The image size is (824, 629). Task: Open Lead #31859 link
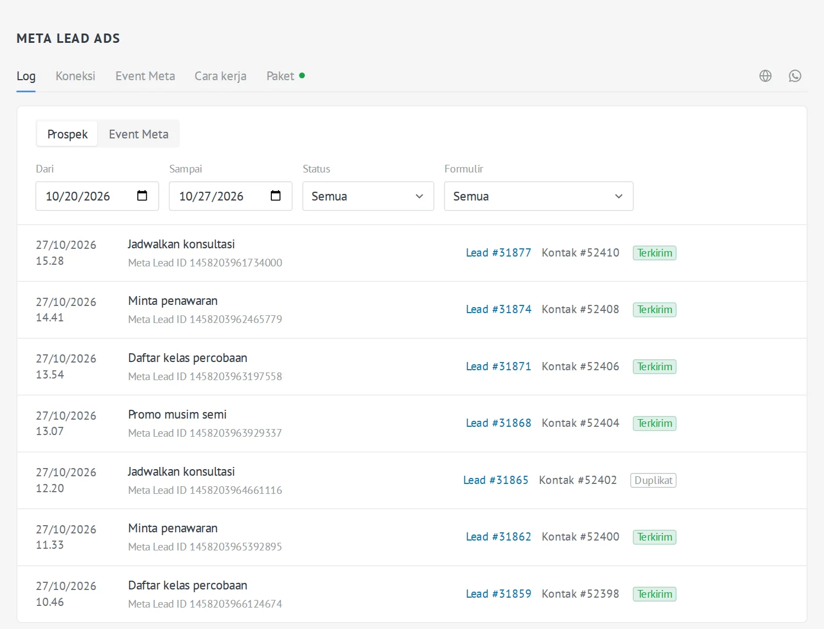click(498, 594)
